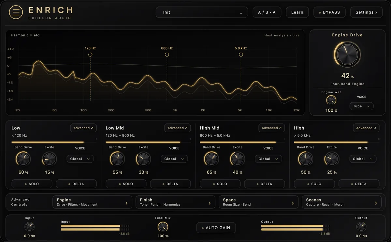Enable DELTA on the Low Mid band
The width and height of the screenshot is (391, 242).
tap(170, 184)
